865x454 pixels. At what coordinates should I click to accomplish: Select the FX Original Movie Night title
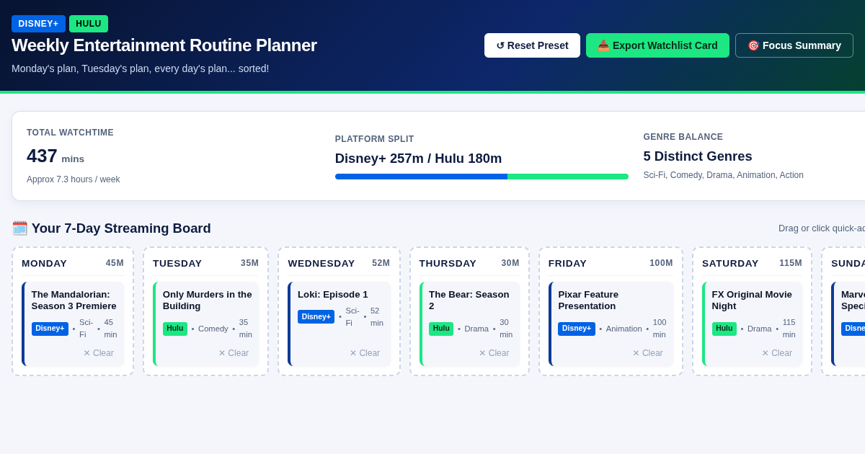click(752, 301)
